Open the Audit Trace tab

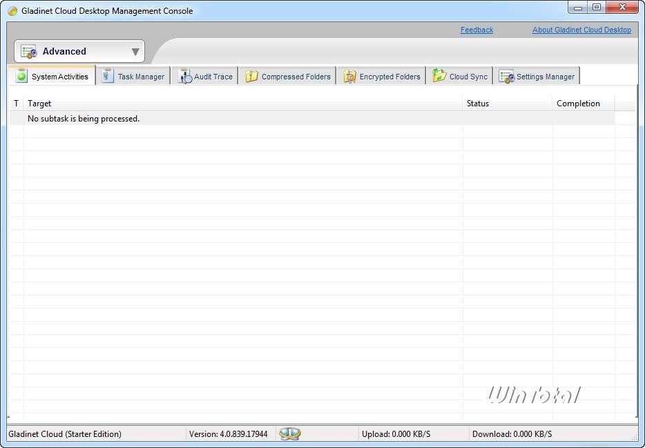click(204, 76)
